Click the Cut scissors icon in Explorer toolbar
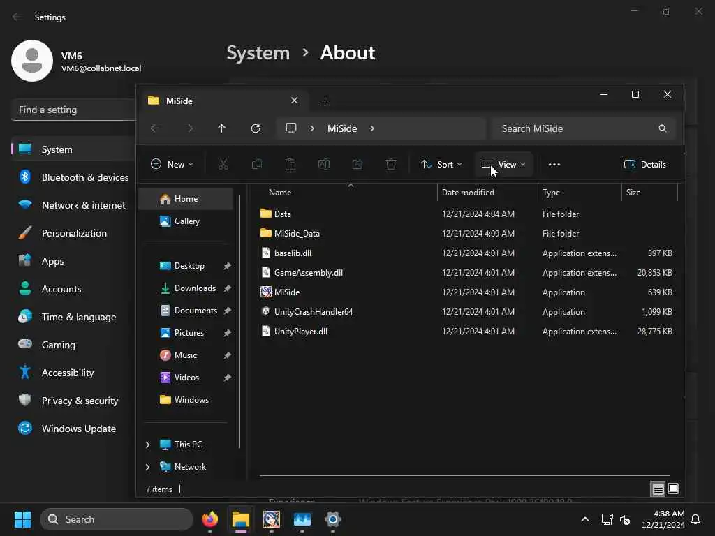Image resolution: width=715 pixels, height=536 pixels. (223, 165)
